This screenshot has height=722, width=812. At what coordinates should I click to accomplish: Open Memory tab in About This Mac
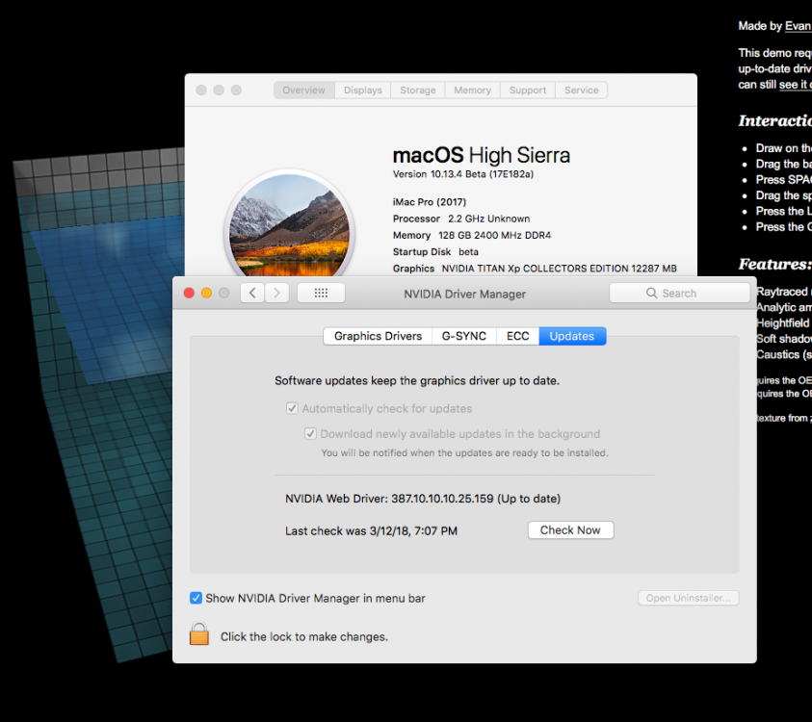472,90
